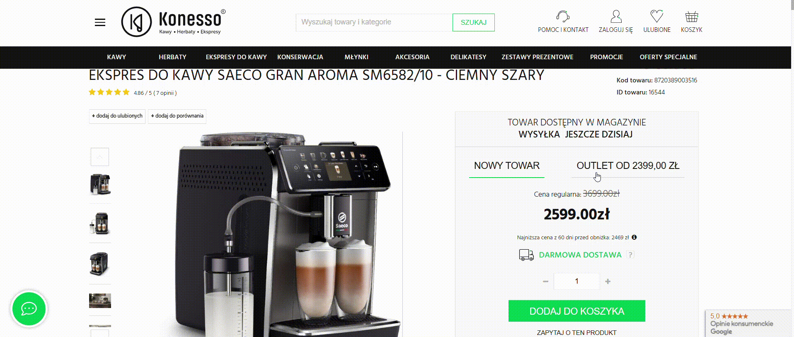This screenshot has width=794, height=337.
Task: Open Ekspresy do kawy menu
Action: [x=236, y=57]
